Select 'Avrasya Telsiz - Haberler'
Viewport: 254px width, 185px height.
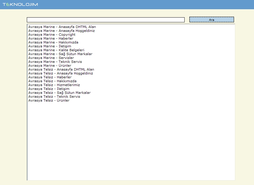click(50, 77)
